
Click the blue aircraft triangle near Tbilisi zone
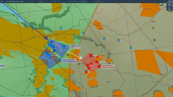coord(54,51)
